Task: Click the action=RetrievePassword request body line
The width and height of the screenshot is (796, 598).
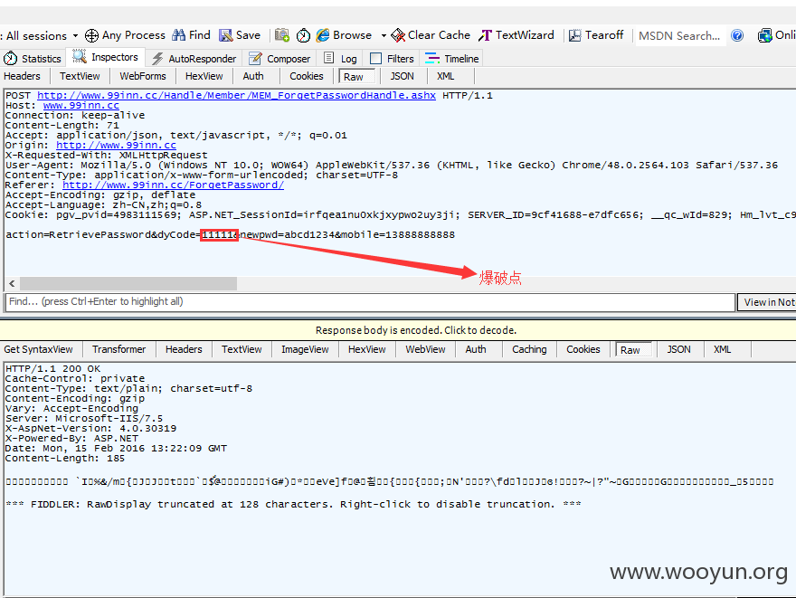Action: click(x=230, y=234)
